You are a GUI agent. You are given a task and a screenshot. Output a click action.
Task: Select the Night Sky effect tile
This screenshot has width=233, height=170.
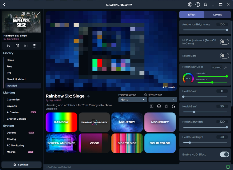tap(127, 122)
